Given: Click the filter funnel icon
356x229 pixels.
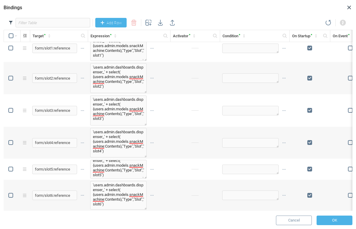Looking at the screenshot, I should point(11,23).
